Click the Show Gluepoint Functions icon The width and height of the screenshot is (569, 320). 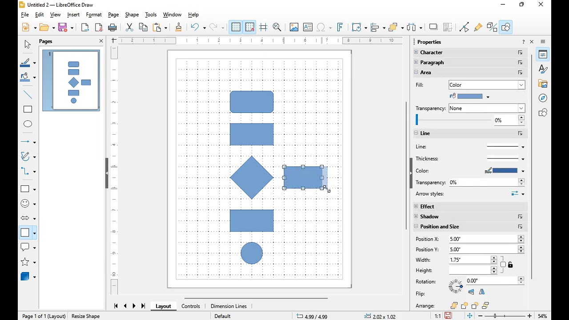coord(478,28)
